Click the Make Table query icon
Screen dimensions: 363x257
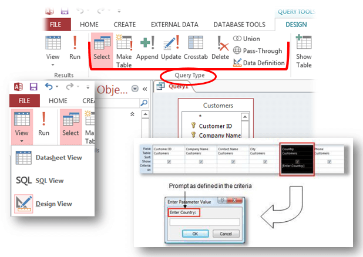click(123, 48)
